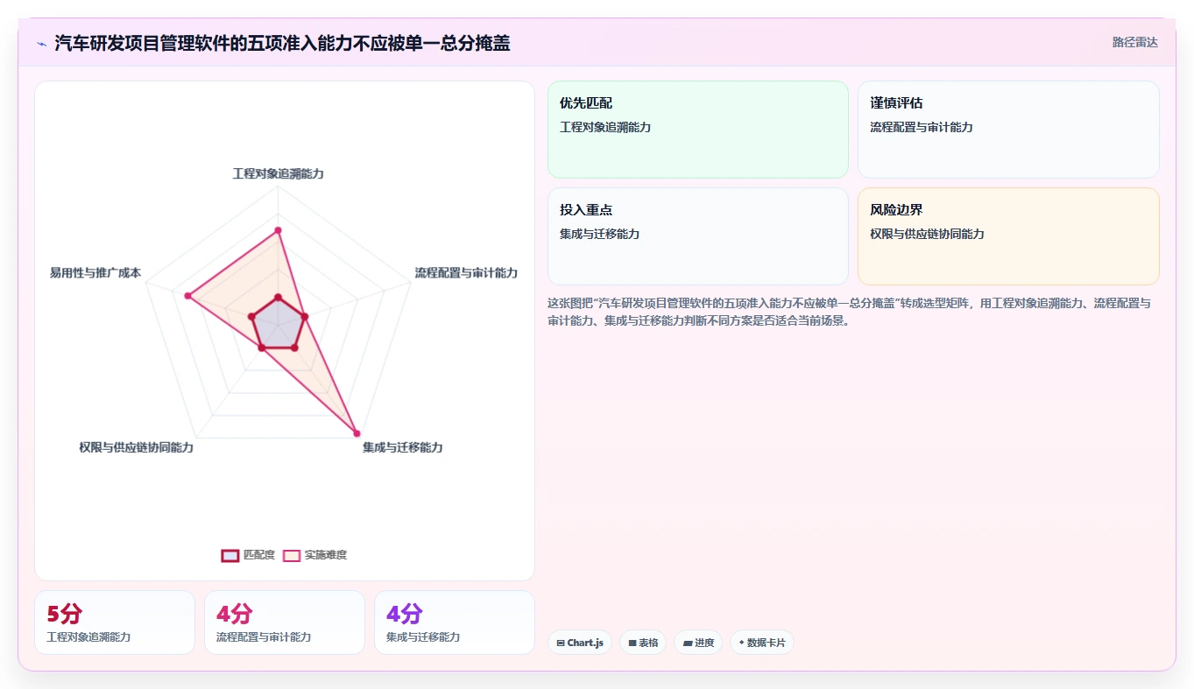The image size is (1194, 689).
Task: Click the 路径雷达 label in the header
Action: click(1135, 42)
